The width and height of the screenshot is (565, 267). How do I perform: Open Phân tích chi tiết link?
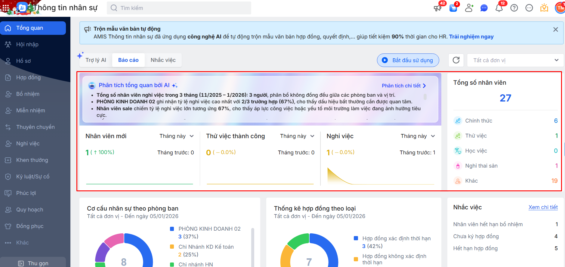point(404,86)
